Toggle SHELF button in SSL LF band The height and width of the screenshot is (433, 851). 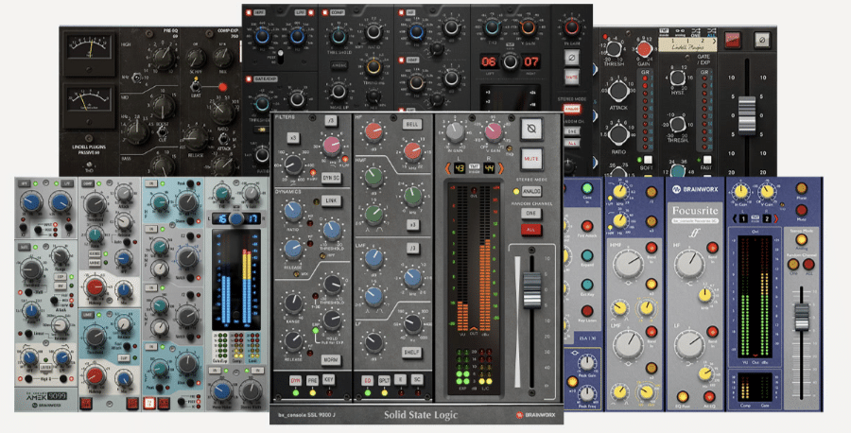tap(411, 352)
